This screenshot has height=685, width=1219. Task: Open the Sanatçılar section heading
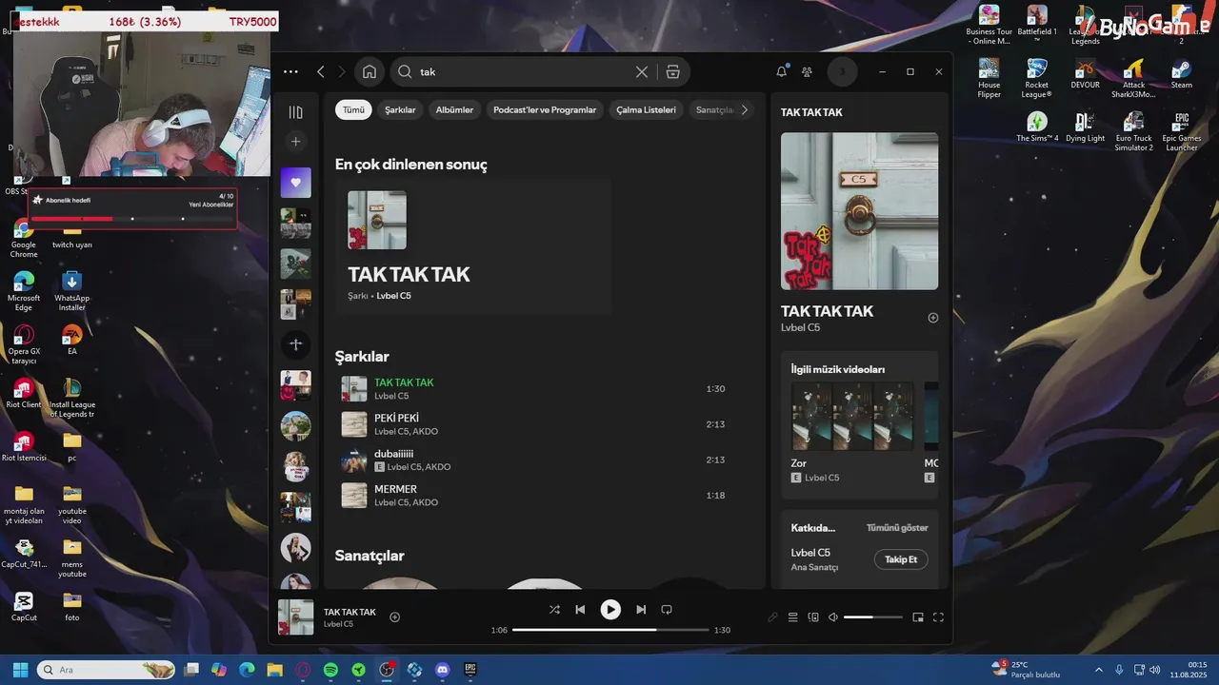click(x=370, y=556)
